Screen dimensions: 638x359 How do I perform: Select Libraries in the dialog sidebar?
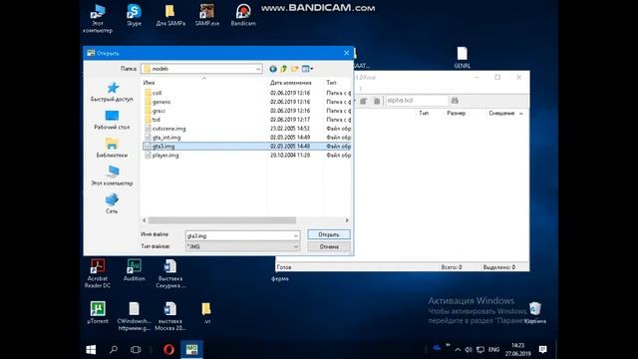pos(112,148)
